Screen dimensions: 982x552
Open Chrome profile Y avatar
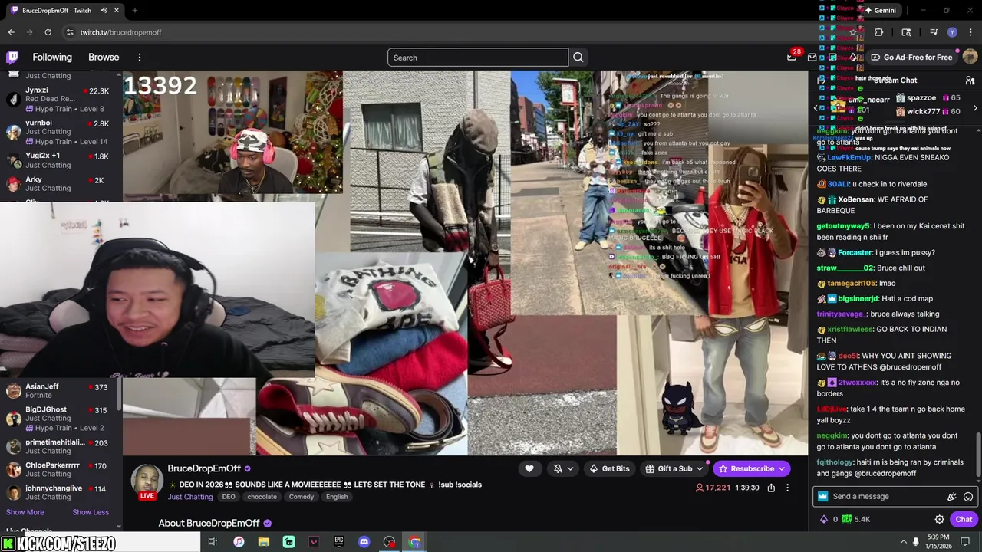pos(952,32)
